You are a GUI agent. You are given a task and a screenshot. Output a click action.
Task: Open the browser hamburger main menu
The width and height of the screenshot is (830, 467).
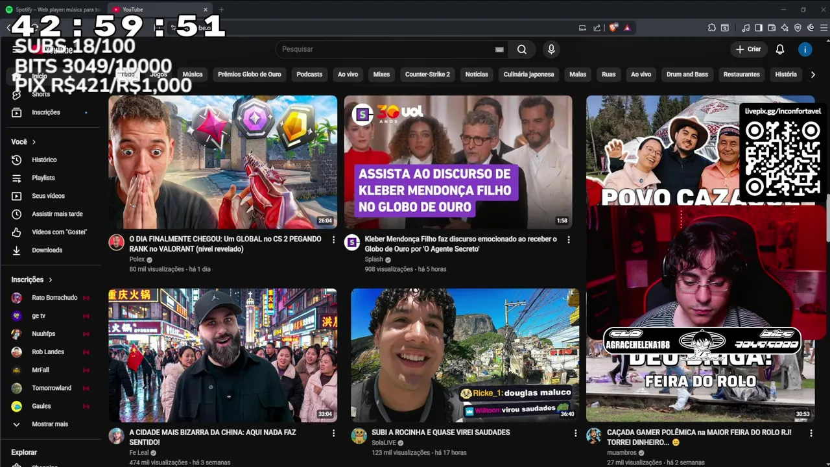[824, 28]
